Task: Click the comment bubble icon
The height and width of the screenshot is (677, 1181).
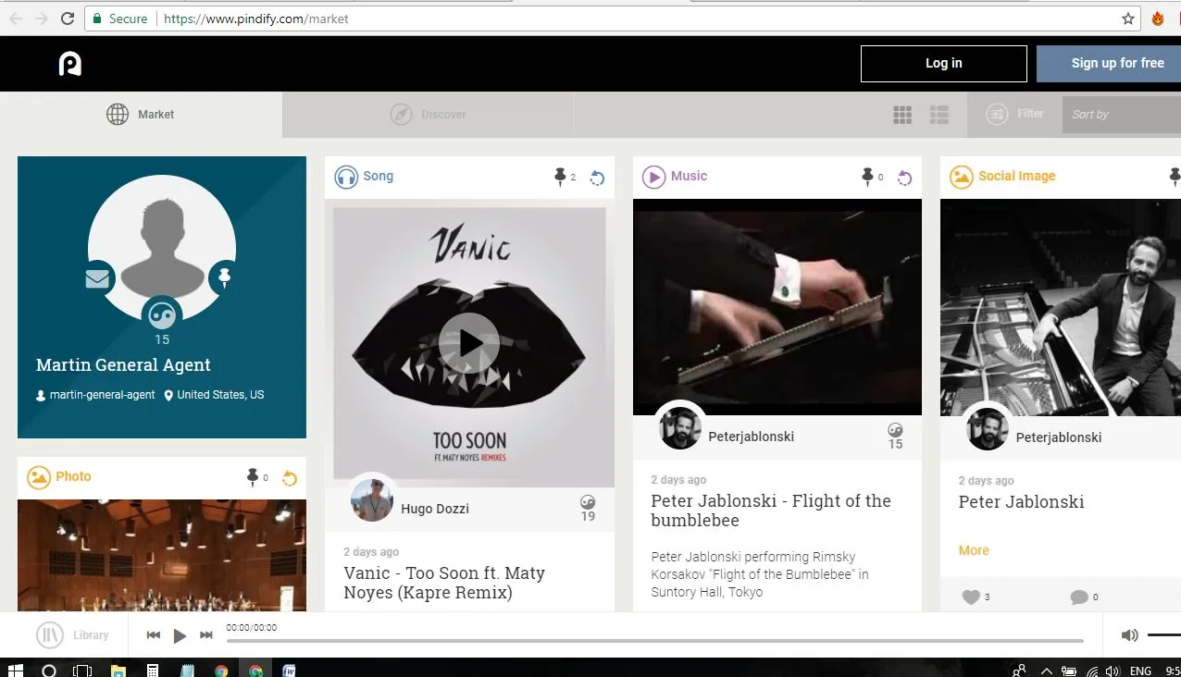Action: (x=1078, y=597)
